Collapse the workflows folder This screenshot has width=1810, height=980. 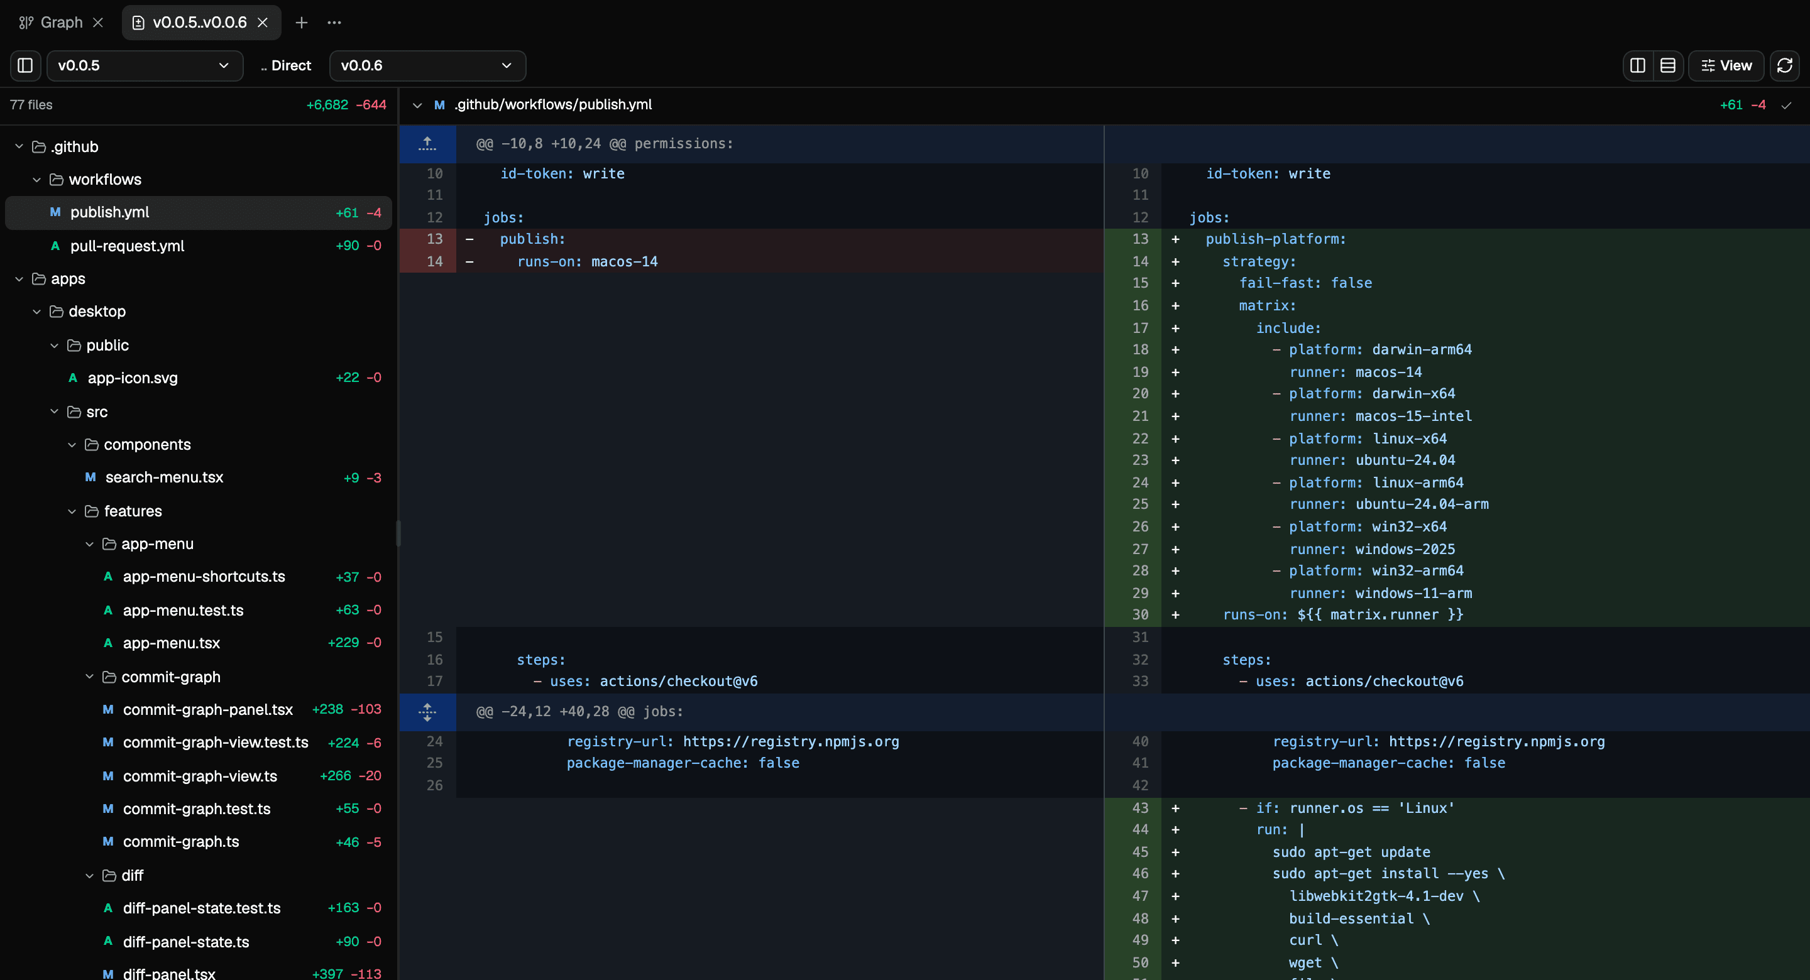click(37, 180)
